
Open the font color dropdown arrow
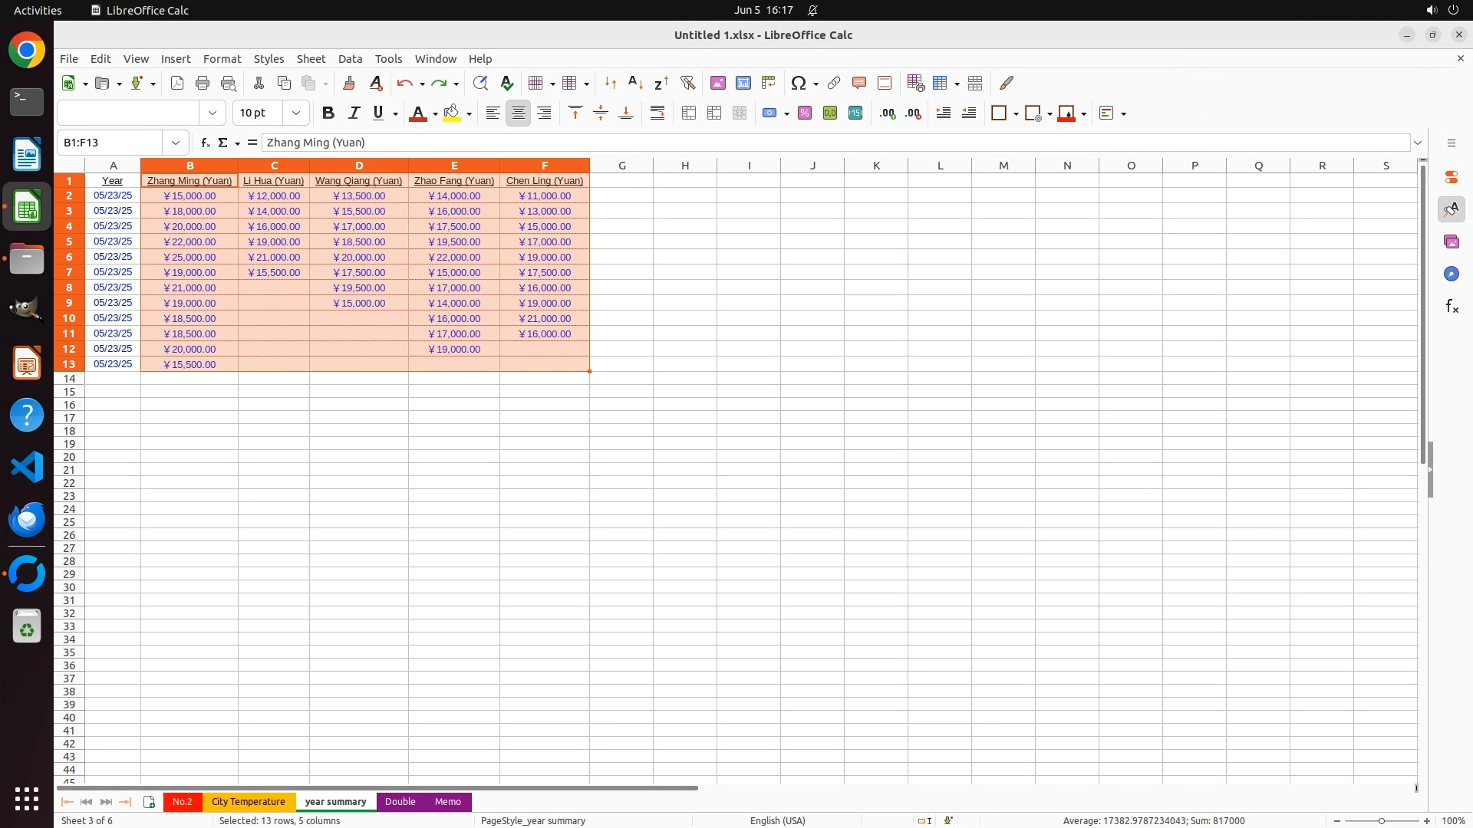(435, 114)
